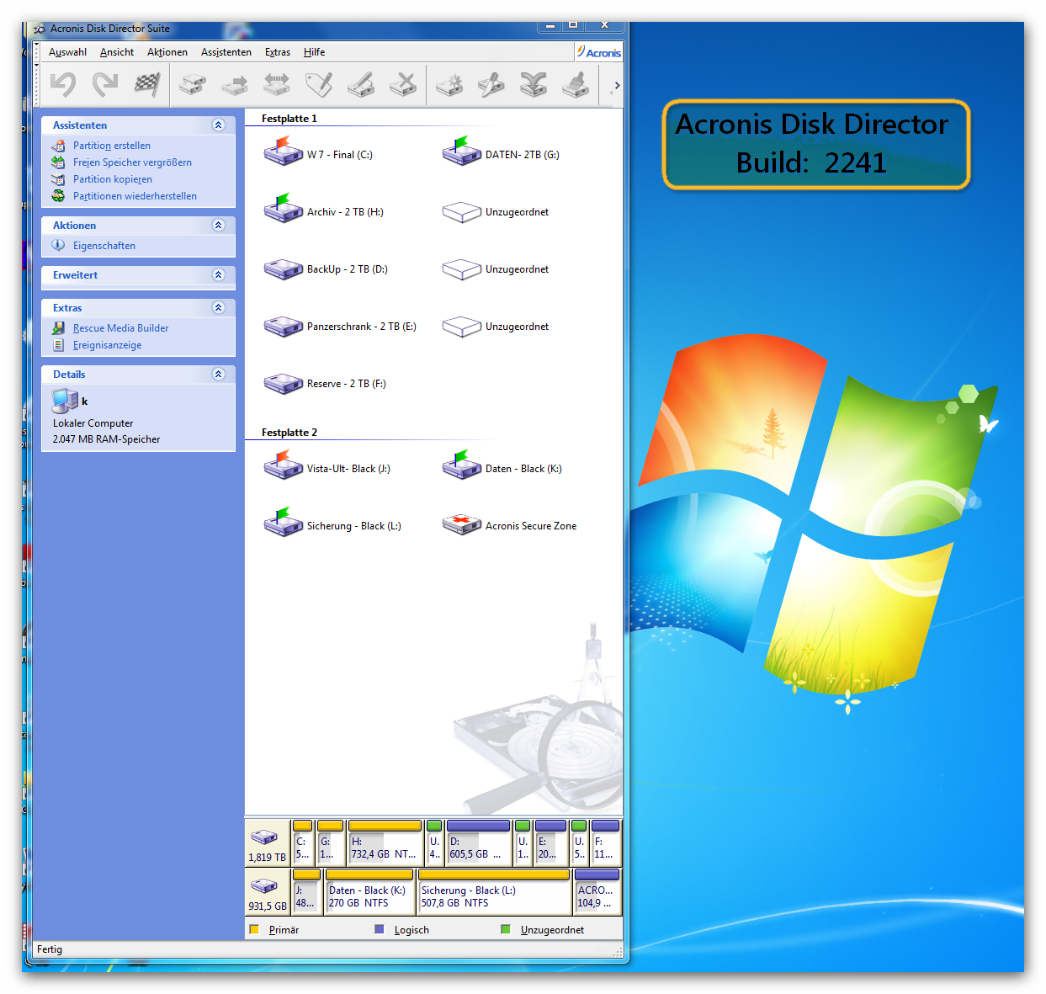This screenshot has height=994, width=1046.
Task: Select the Daten - Black (K:) partition icon
Action: pos(462,465)
